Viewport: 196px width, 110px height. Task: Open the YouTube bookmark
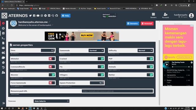34,9
